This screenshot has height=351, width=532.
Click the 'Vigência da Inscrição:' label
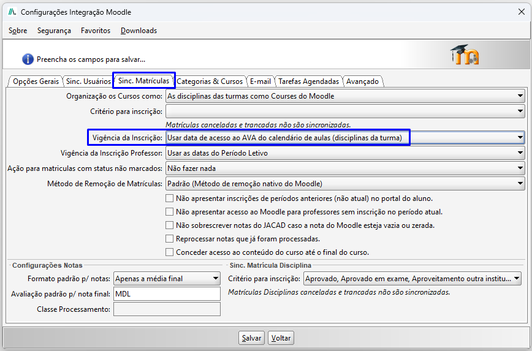coord(127,138)
